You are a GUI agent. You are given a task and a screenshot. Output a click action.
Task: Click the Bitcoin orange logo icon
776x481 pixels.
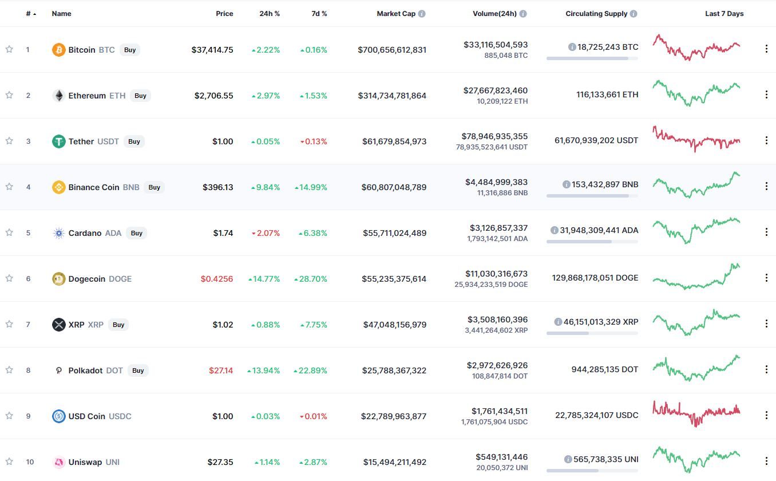[x=59, y=50]
